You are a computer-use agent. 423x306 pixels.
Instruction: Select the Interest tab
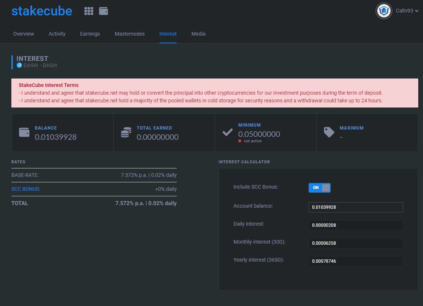[168, 34]
